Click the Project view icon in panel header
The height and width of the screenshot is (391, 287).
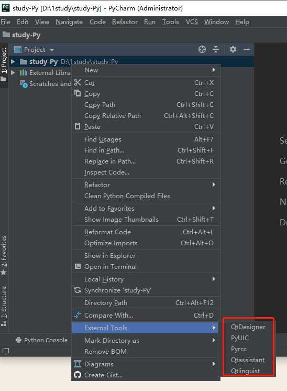coord(18,50)
